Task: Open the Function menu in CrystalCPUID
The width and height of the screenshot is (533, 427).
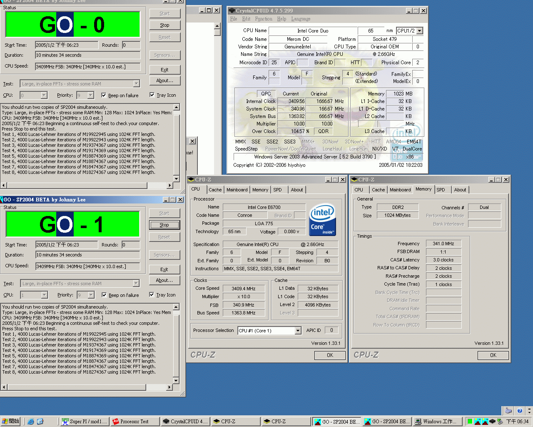Action: [x=263, y=19]
